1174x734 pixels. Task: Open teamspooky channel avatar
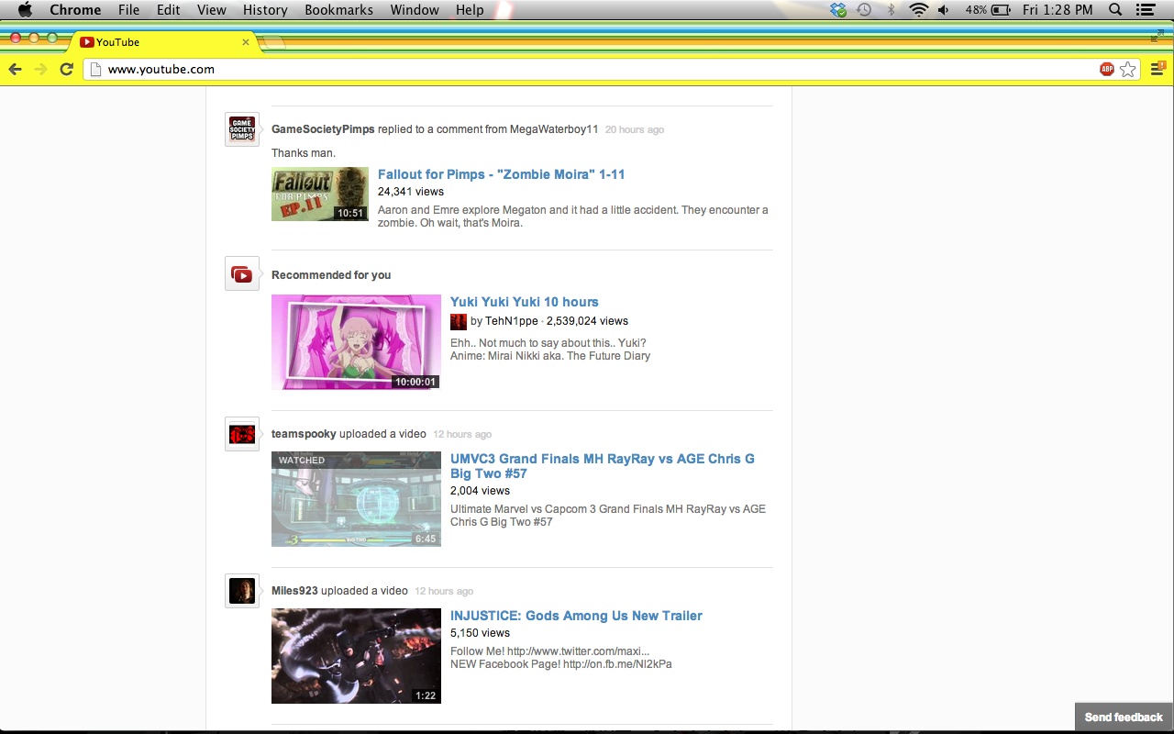pyautogui.click(x=242, y=434)
